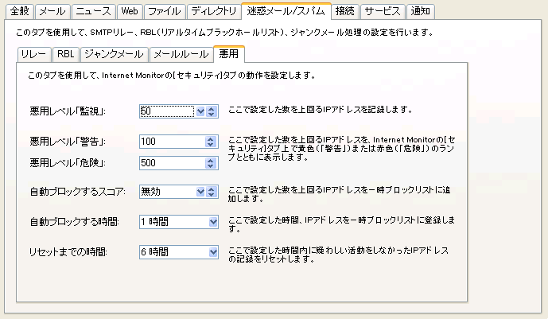
Task: Open the ディレクトリ tab
Action: [x=213, y=12]
